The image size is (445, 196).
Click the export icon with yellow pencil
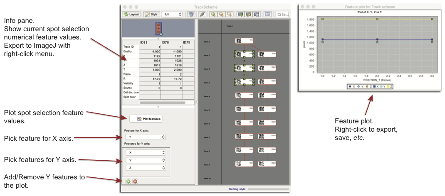click(249, 14)
